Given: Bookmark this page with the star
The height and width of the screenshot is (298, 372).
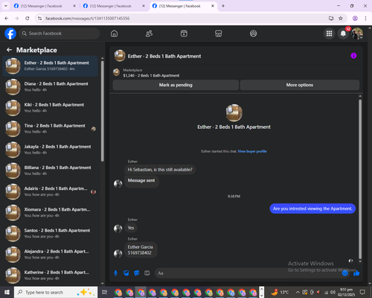Looking at the screenshot, I should tap(341, 19).
